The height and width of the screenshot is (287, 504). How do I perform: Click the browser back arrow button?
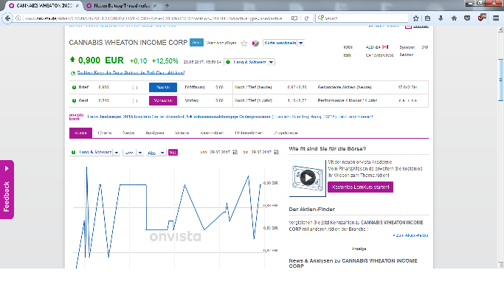coord(7,18)
